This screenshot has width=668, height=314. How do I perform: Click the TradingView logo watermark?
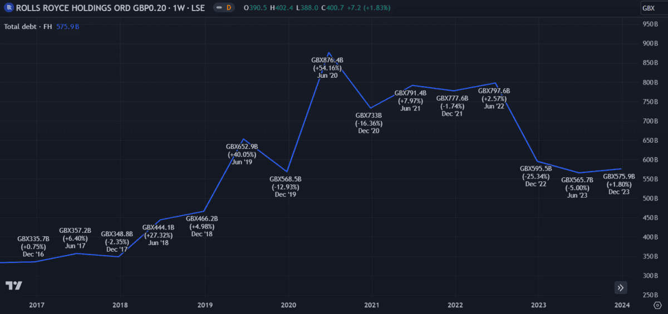(x=14, y=286)
